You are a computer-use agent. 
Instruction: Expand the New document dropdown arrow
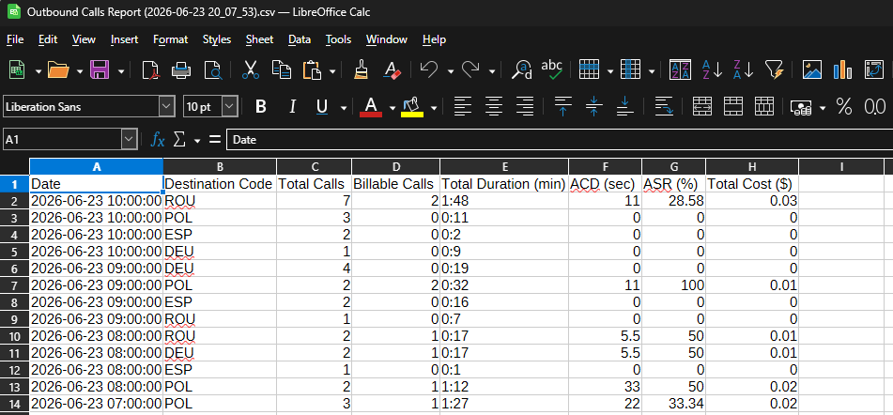[38, 71]
